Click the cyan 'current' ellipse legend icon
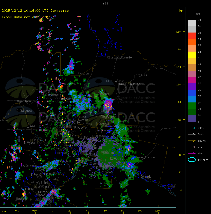The width and height of the screenshot is (211, 214). 192,160
